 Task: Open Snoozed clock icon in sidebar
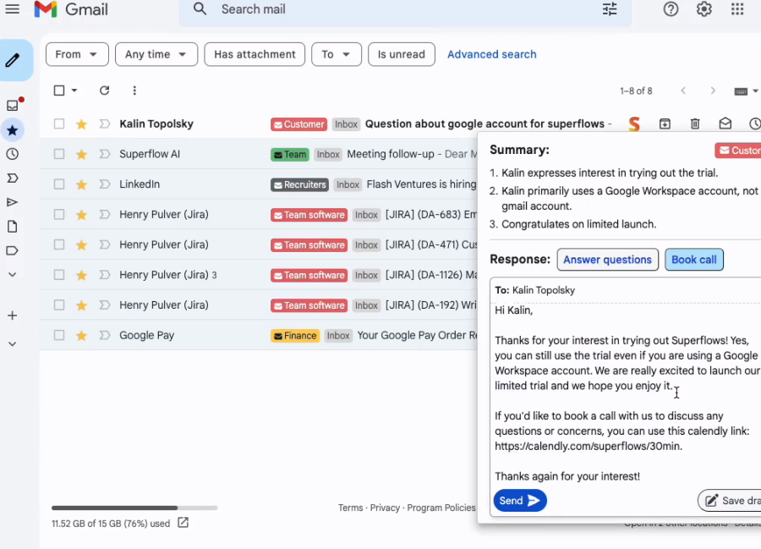click(x=13, y=154)
